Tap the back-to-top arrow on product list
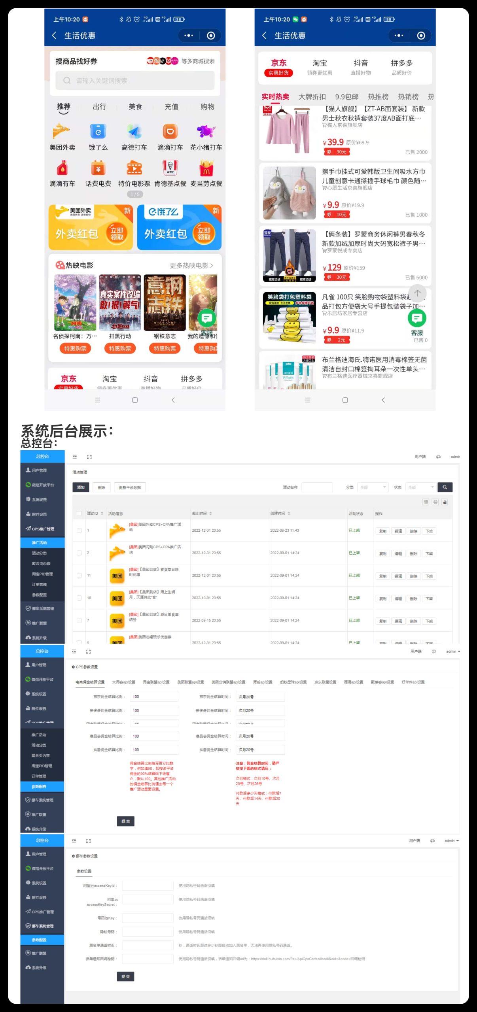 417,293
